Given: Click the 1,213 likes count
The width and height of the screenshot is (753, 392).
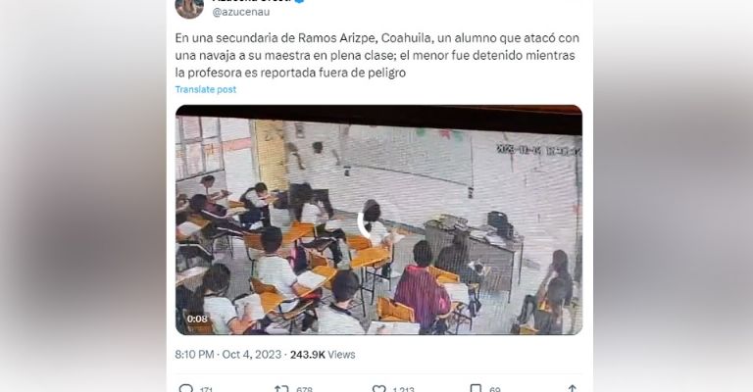Looking at the screenshot, I should click(x=403, y=389).
